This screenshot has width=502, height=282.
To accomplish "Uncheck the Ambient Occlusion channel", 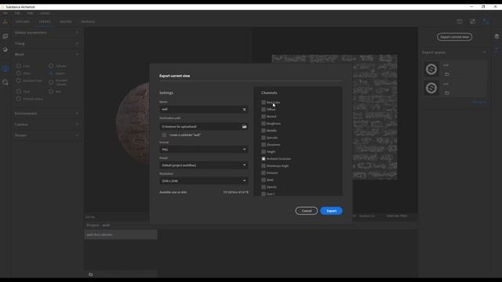I will (x=264, y=158).
